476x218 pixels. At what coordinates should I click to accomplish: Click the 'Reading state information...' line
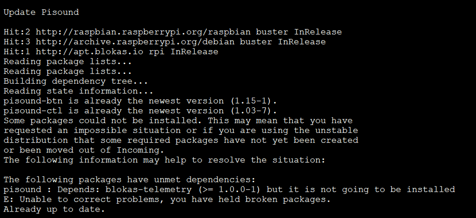click(78, 91)
